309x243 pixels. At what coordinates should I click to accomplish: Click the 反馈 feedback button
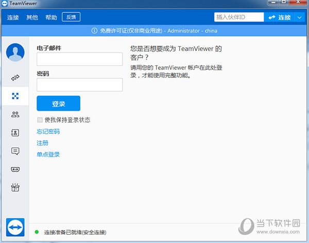tap(71, 17)
